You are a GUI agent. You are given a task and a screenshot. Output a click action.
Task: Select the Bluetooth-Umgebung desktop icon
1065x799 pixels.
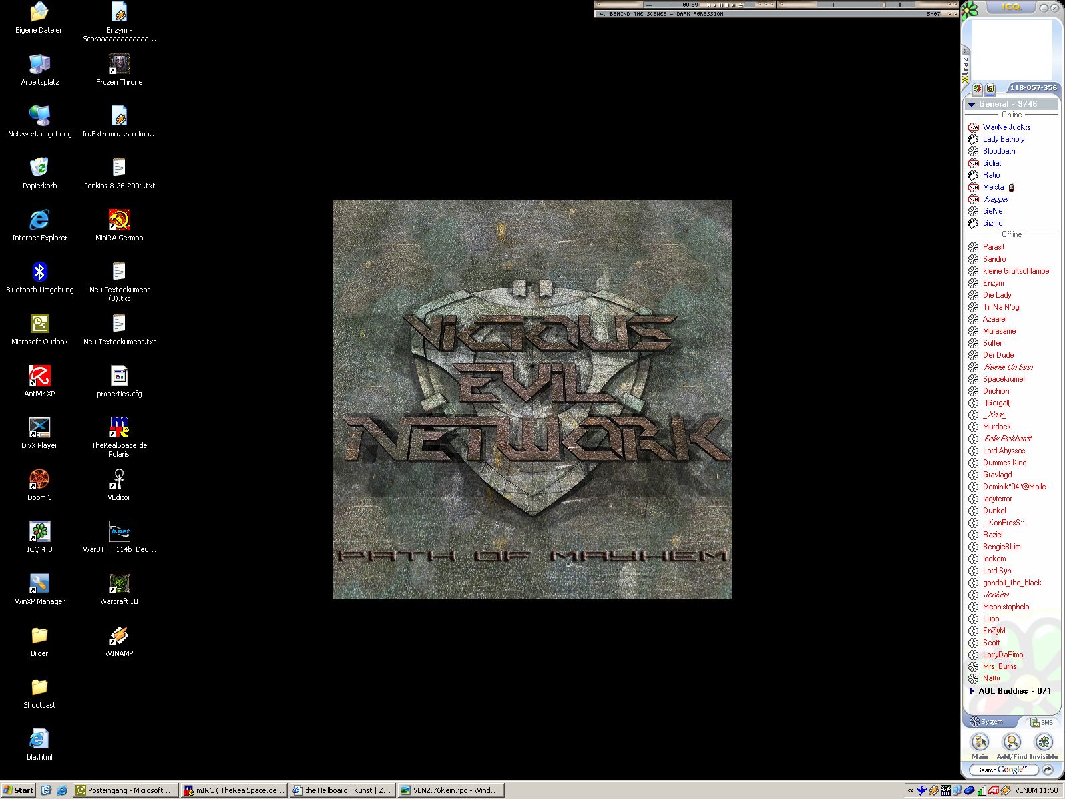click(39, 277)
